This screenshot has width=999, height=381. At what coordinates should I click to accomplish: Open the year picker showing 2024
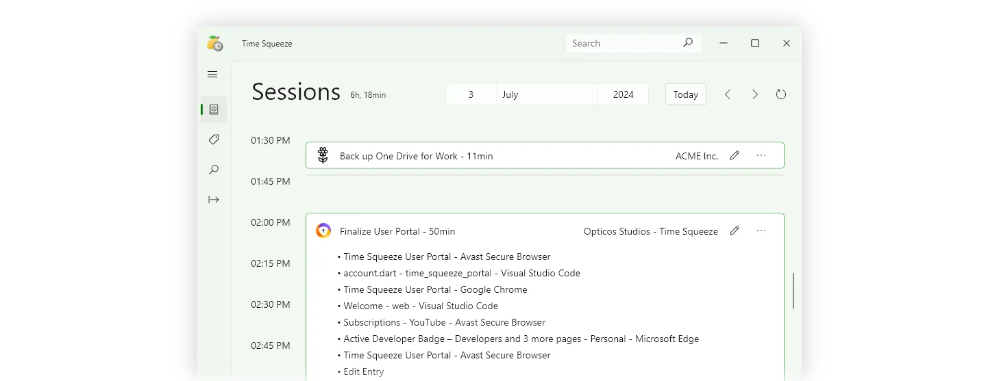click(x=623, y=94)
